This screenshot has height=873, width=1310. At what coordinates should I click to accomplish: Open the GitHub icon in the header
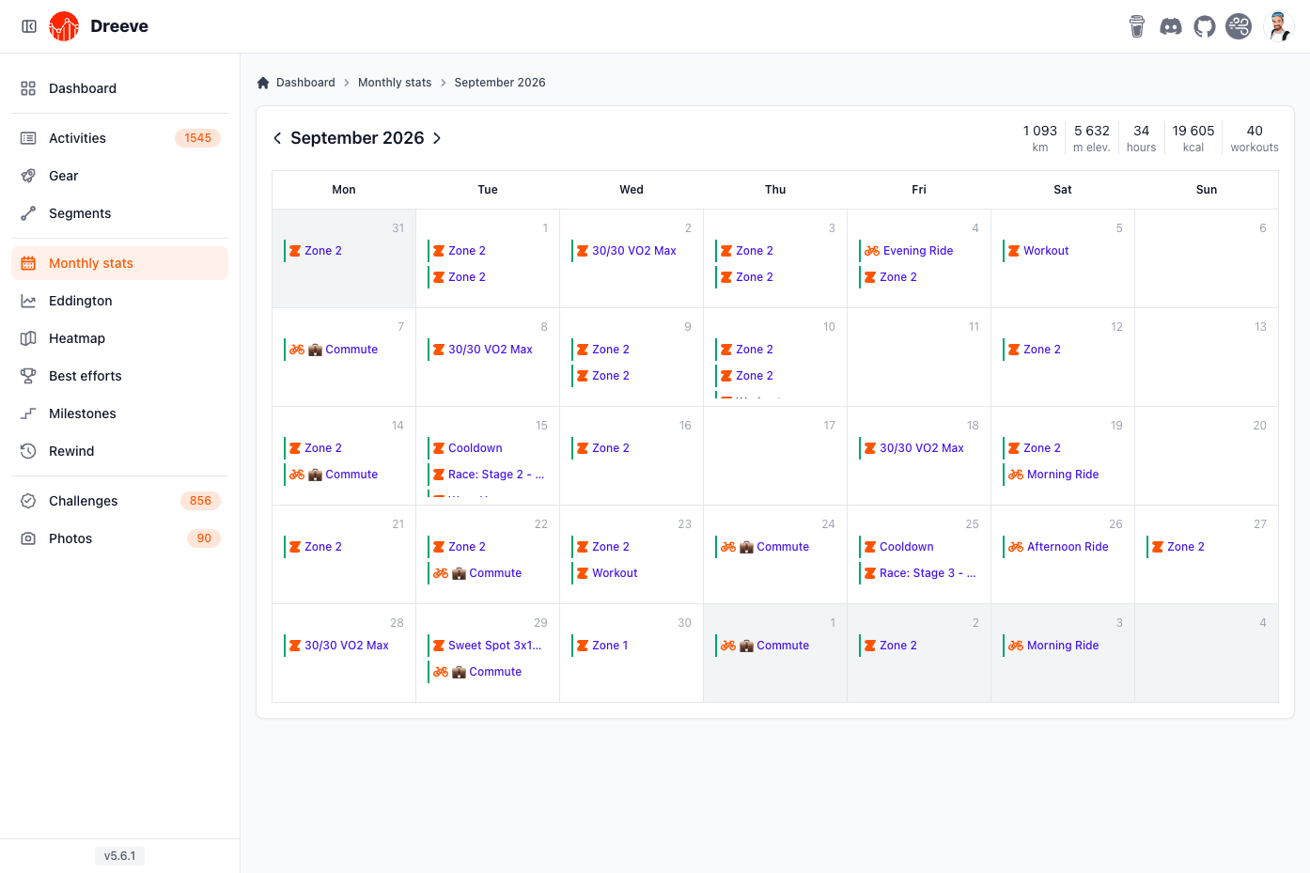1205,26
